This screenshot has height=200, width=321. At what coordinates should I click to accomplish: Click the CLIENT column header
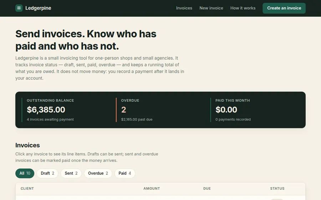point(27,188)
